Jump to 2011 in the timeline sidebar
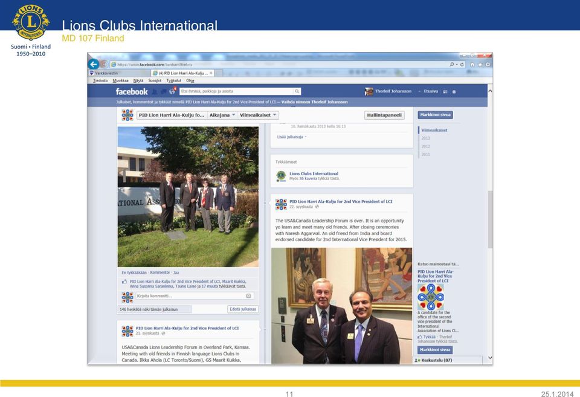Screen dimensions: 580x397 [x=426, y=155]
